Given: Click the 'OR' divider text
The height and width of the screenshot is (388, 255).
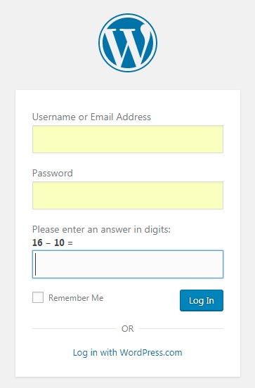Looking at the screenshot, I should pyautogui.click(x=128, y=329).
